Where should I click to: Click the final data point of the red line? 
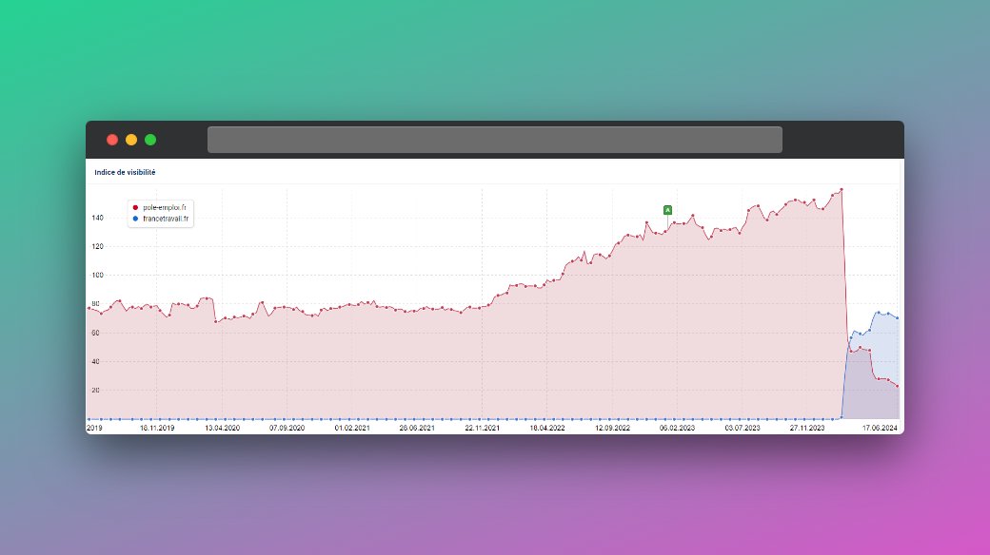point(897,387)
